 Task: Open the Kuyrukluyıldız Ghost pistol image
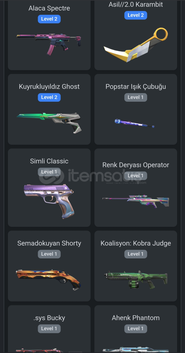click(49, 123)
